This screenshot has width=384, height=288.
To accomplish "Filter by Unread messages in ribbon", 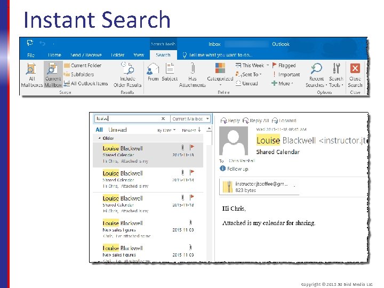I will click(247, 83).
